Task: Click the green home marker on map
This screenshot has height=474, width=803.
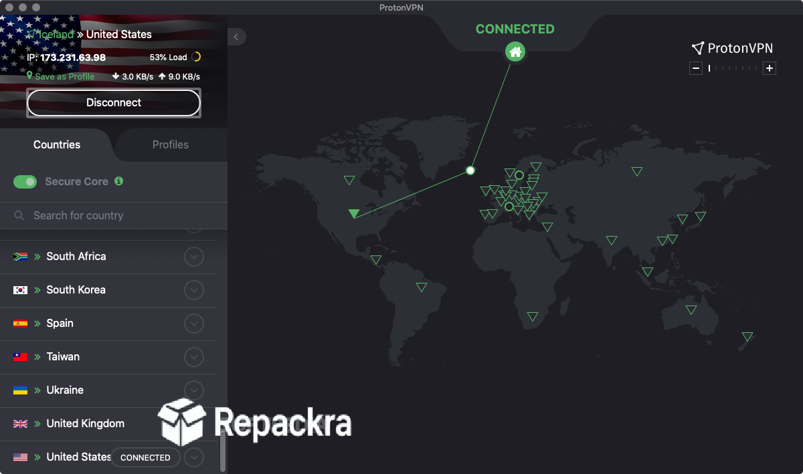Action: [x=515, y=51]
